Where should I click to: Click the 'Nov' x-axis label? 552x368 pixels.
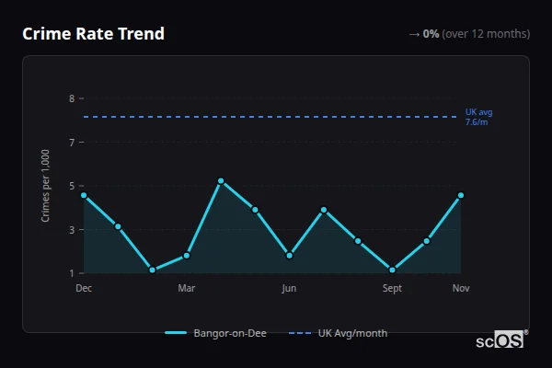461,288
